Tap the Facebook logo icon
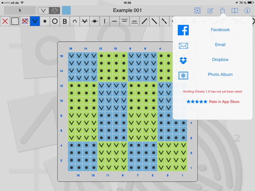255x191 pixels. click(x=183, y=30)
